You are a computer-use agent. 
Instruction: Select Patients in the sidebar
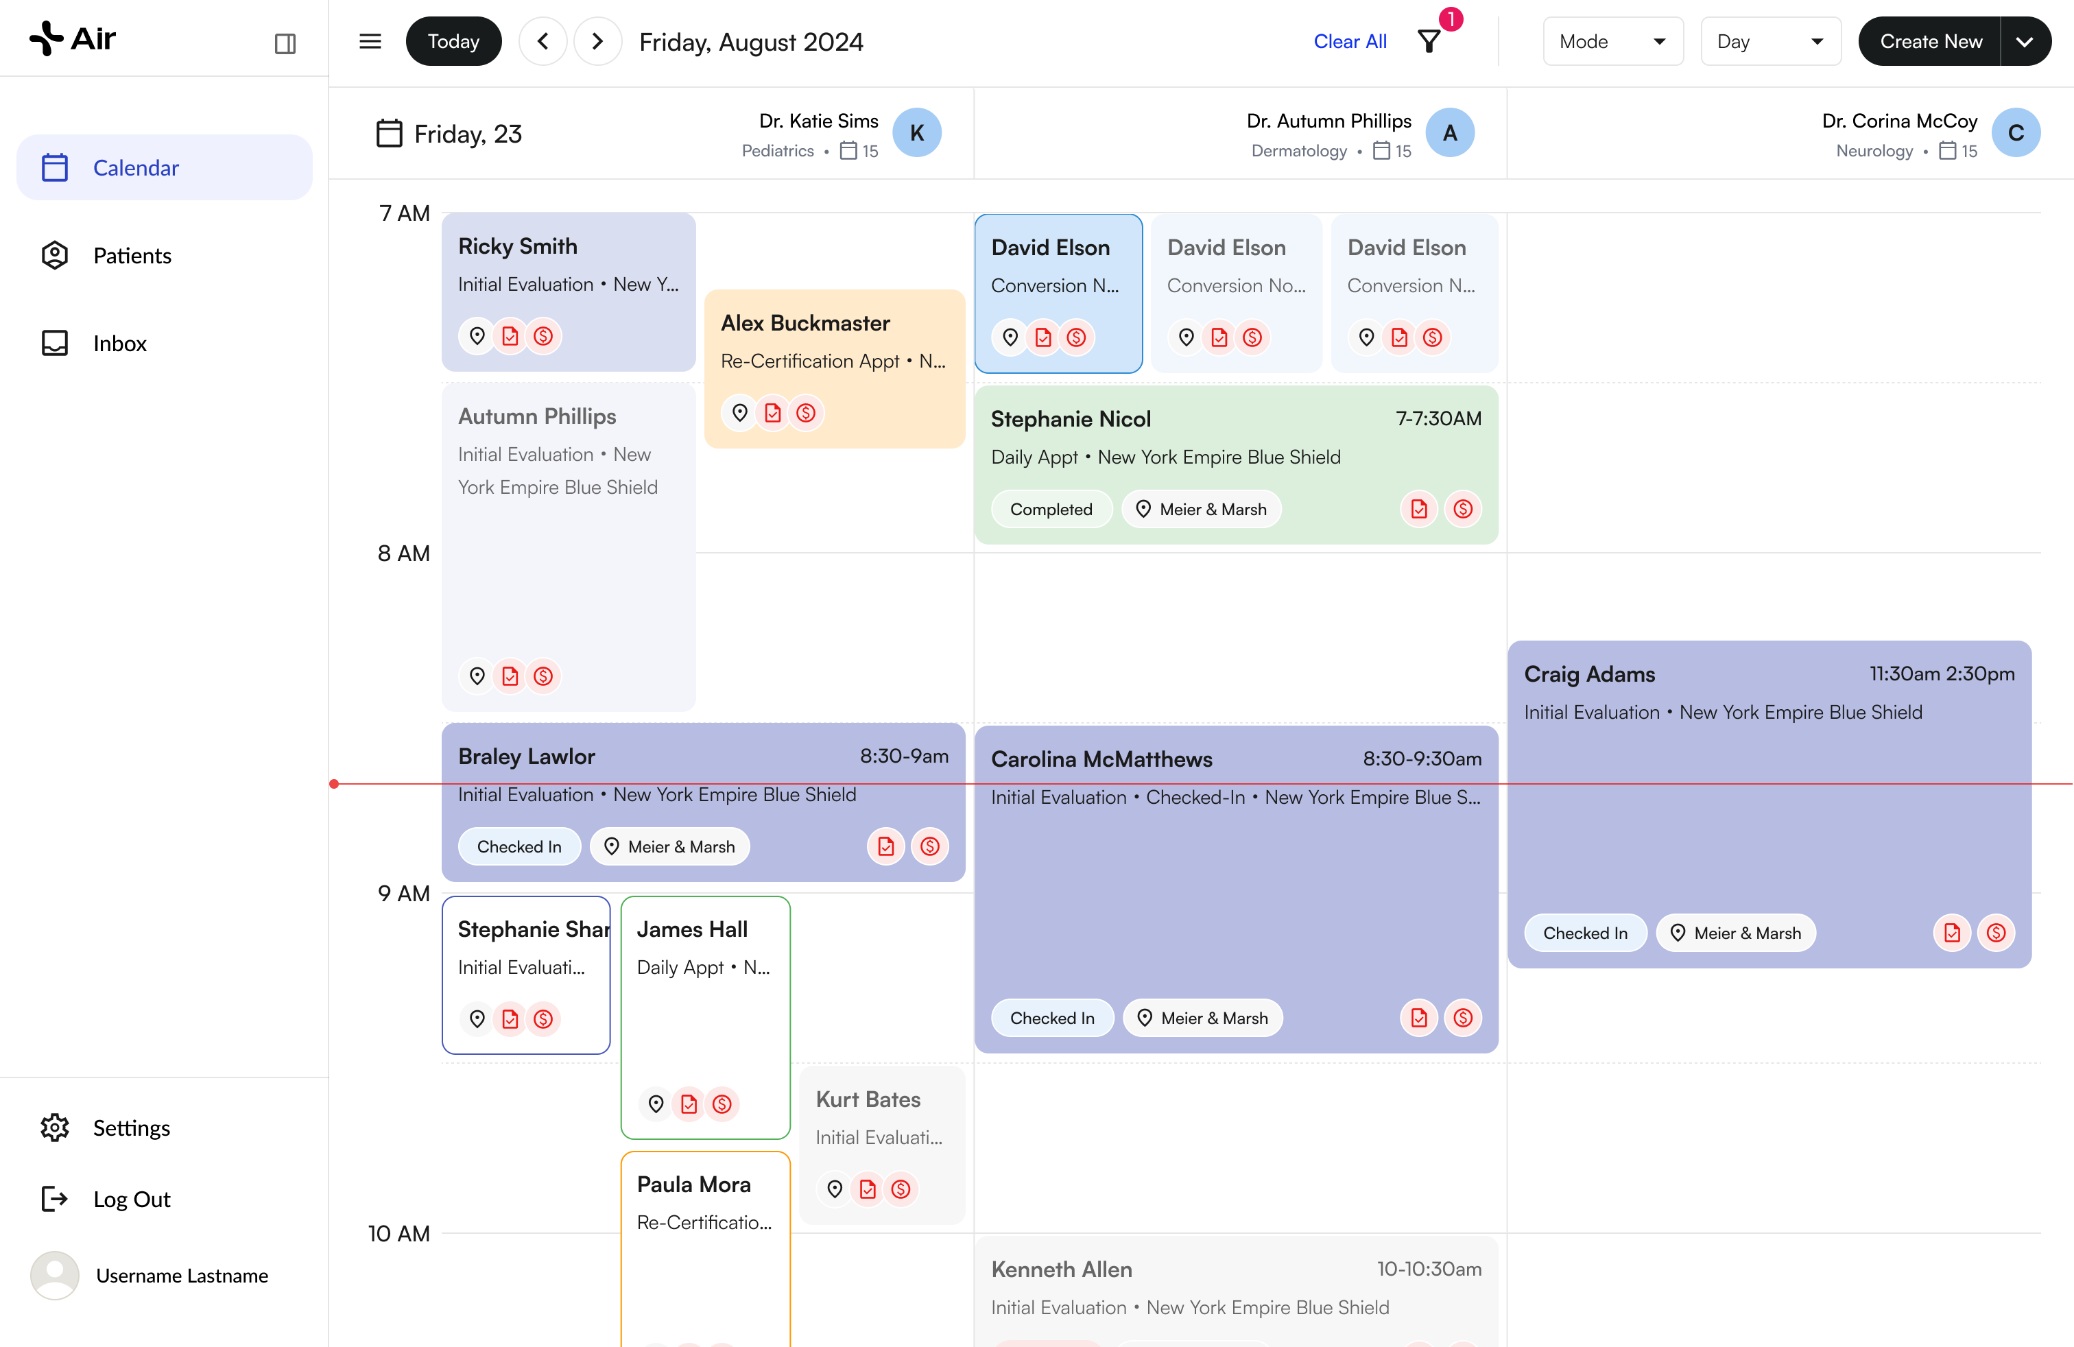coord(131,254)
